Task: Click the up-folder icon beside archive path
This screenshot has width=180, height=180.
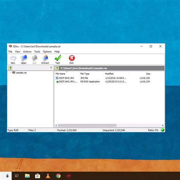Action: click(x=57, y=68)
